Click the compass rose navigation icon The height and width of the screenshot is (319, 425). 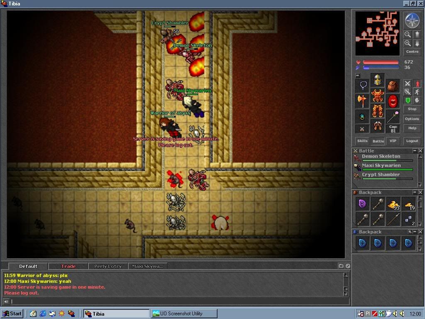[x=412, y=21]
